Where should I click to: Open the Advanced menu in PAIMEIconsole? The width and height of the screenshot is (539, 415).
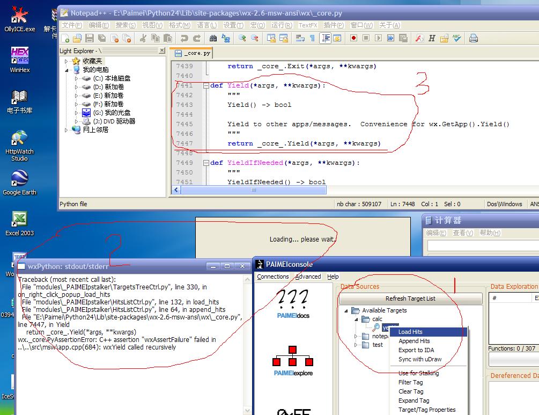(308, 276)
